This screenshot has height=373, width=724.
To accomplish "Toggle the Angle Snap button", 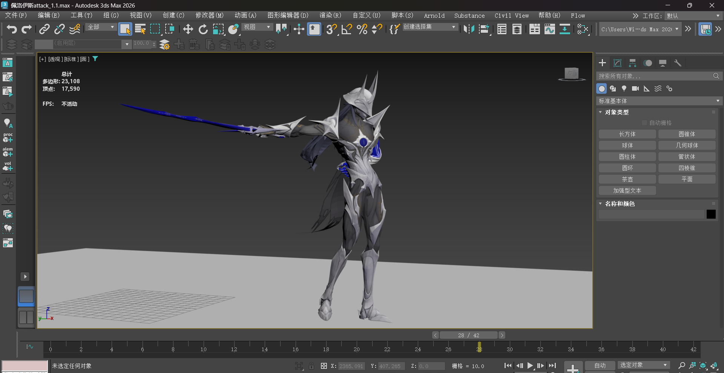I will 347,29.
